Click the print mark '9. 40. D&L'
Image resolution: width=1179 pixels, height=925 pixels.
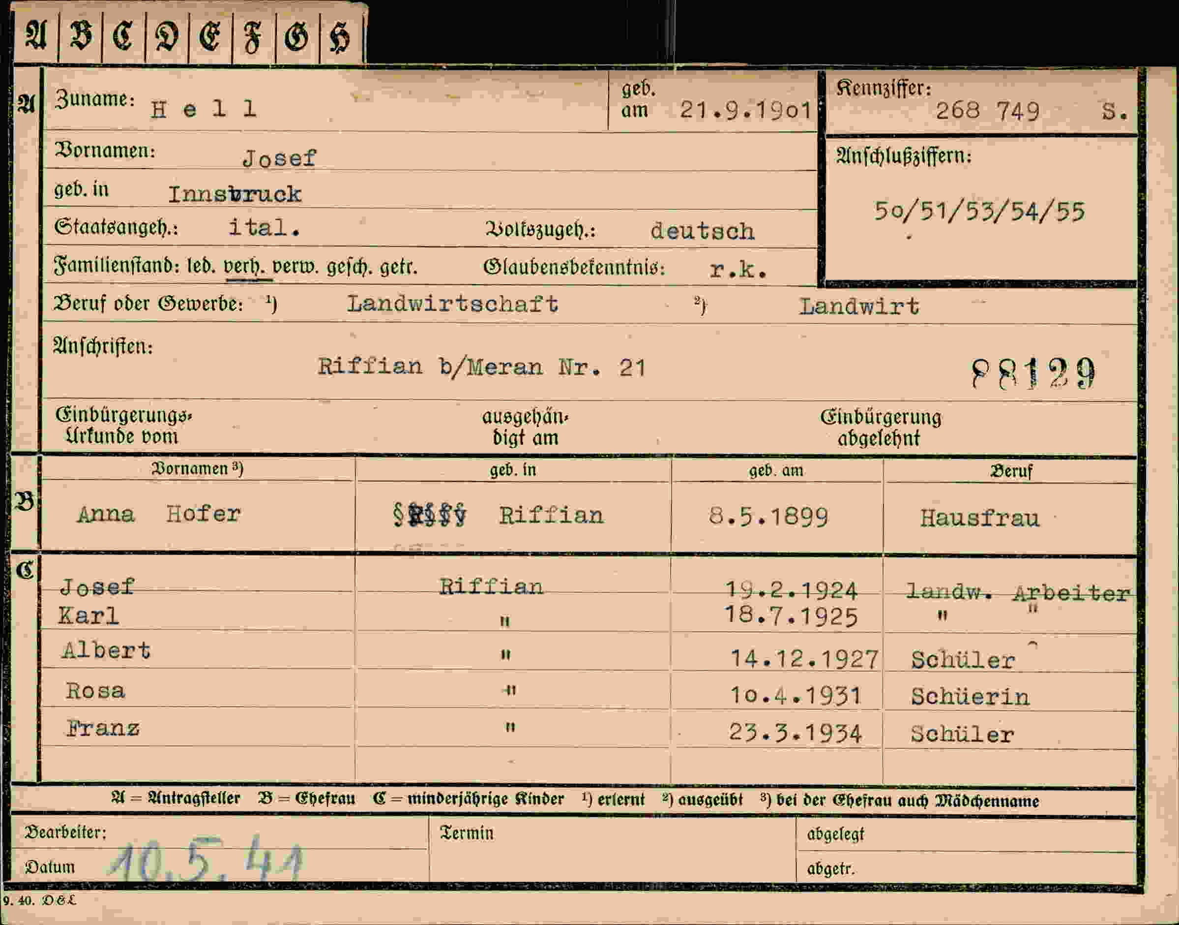[x=39, y=900]
